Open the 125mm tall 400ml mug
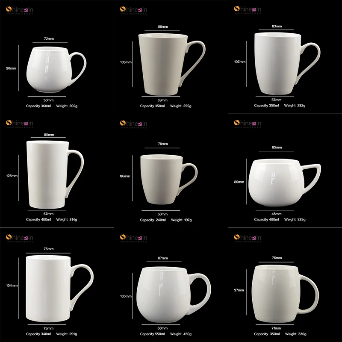The height and width of the screenshot is (342, 342). (x=55, y=175)
